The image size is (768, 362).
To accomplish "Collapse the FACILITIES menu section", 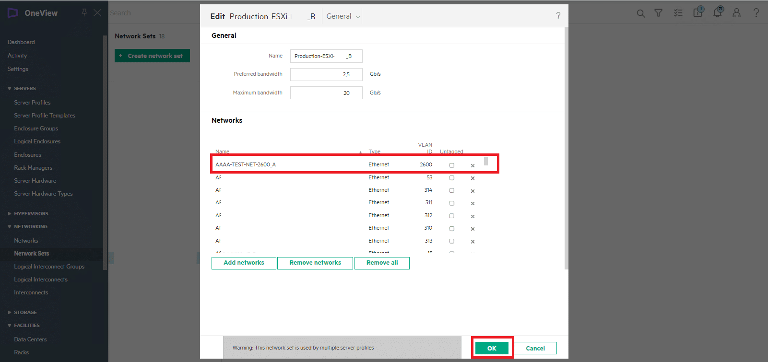I will 24,326.
